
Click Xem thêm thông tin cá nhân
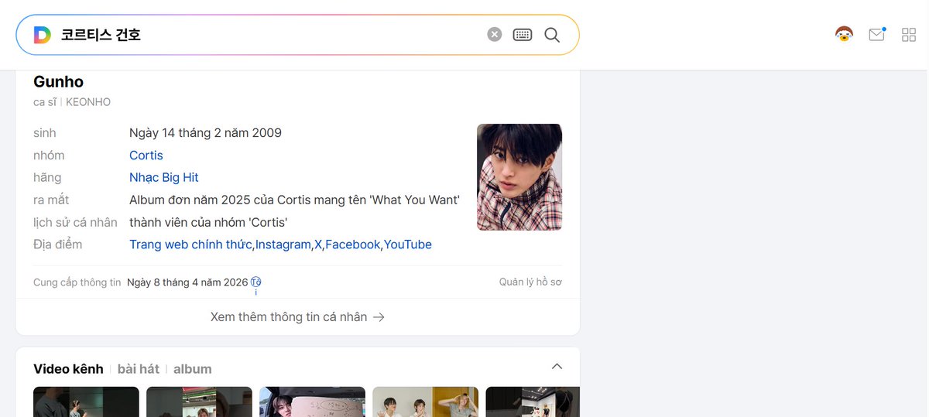297,317
